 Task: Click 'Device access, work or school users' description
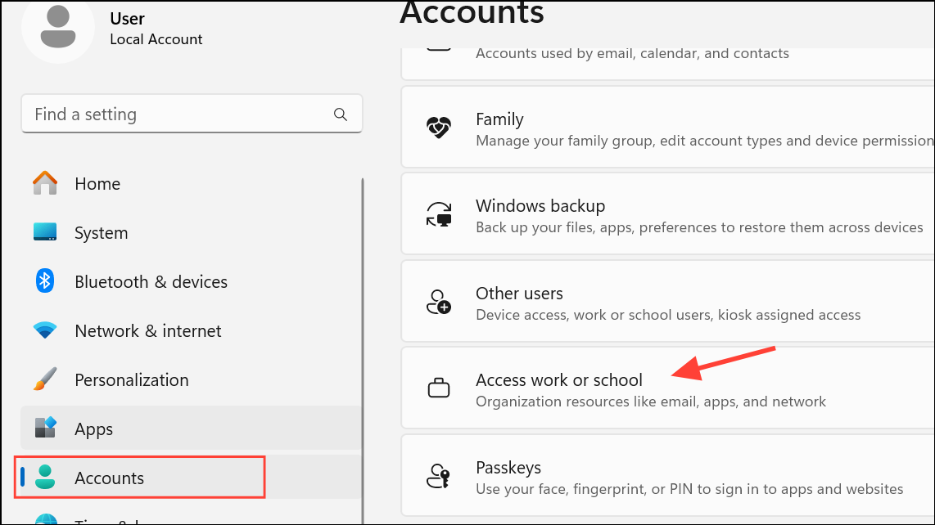[668, 315]
